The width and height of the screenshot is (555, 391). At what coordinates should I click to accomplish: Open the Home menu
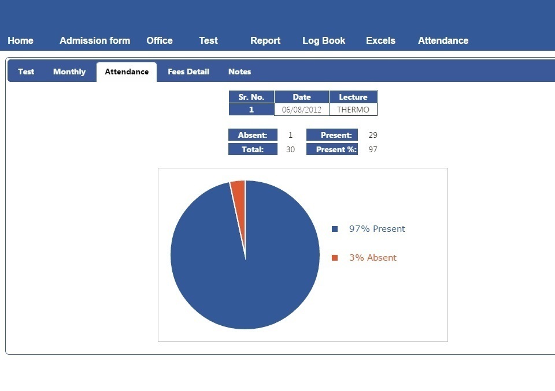pos(20,40)
